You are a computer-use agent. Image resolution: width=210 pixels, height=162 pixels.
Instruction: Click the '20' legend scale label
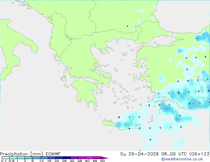click(x=57, y=161)
